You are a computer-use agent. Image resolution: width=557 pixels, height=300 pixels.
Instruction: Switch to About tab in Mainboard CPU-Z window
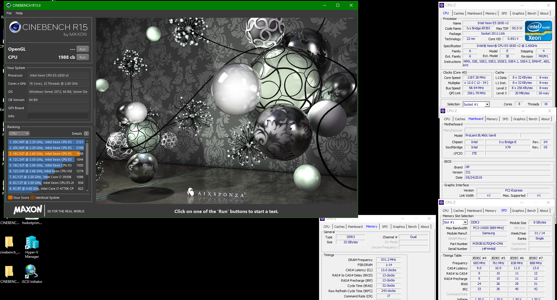tap(545, 119)
